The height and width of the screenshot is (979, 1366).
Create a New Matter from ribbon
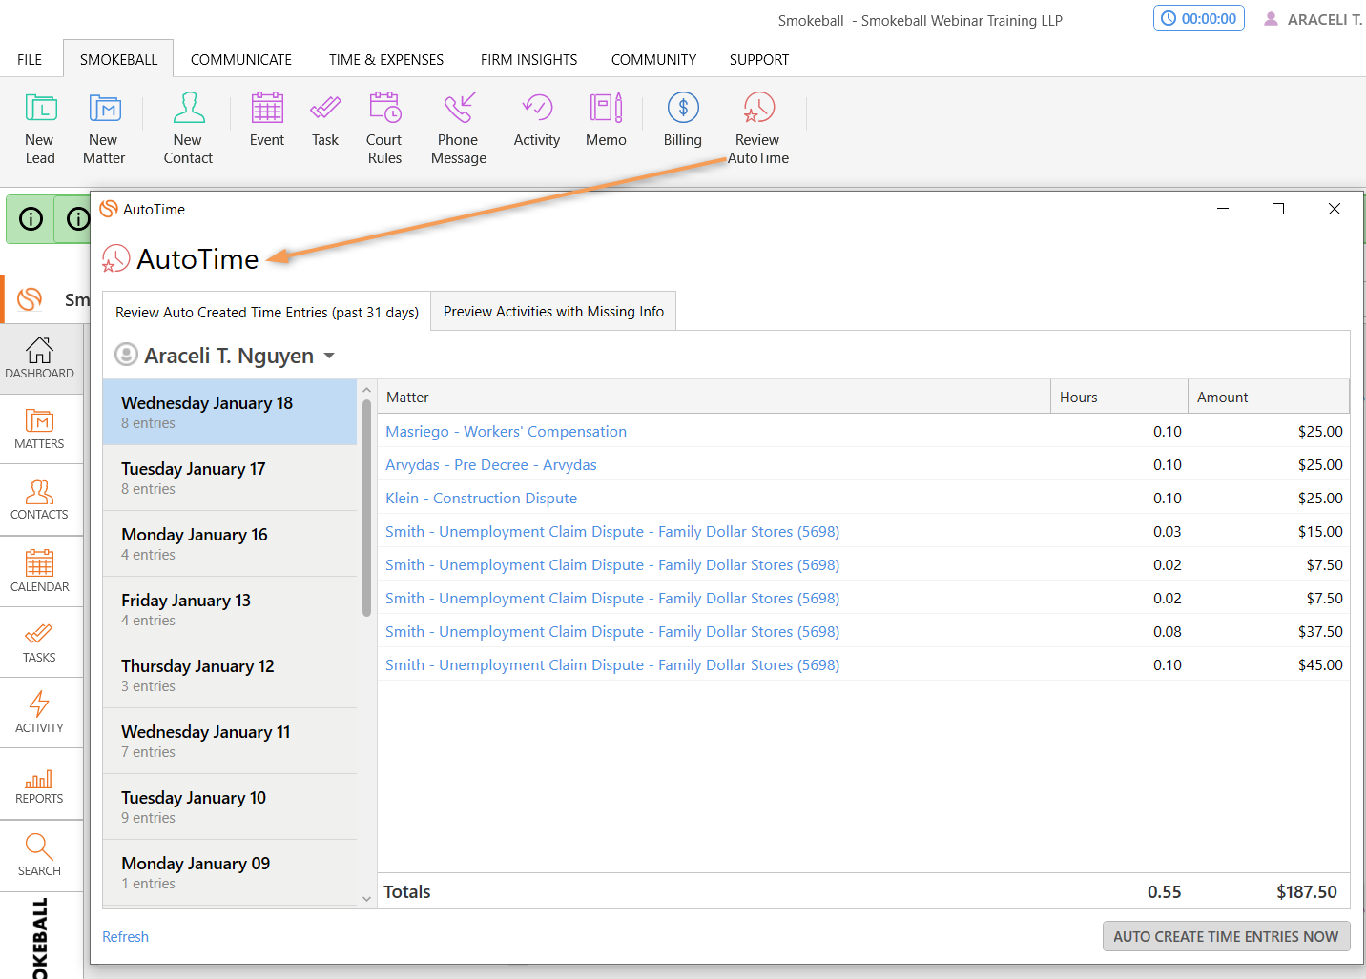click(104, 130)
